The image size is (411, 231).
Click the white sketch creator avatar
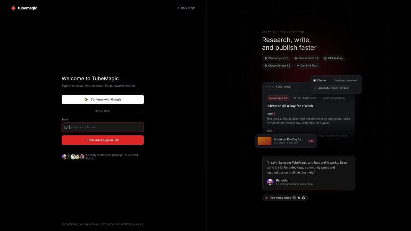pos(73,157)
